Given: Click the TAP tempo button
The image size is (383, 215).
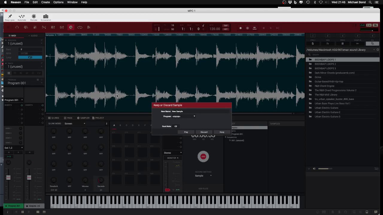Looking at the screenshot, I should (x=226, y=26).
